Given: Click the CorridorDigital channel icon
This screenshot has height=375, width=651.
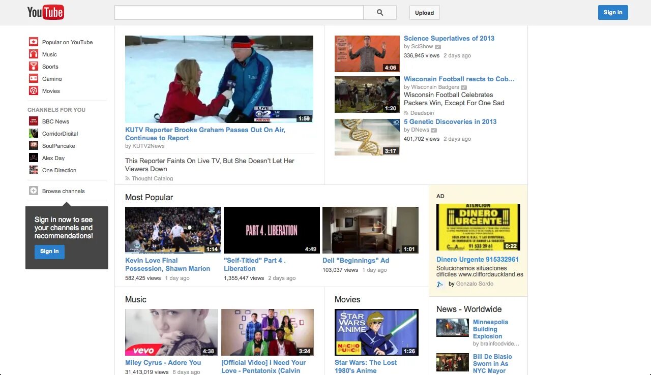Looking at the screenshot, I should click(x=34, y=133).
